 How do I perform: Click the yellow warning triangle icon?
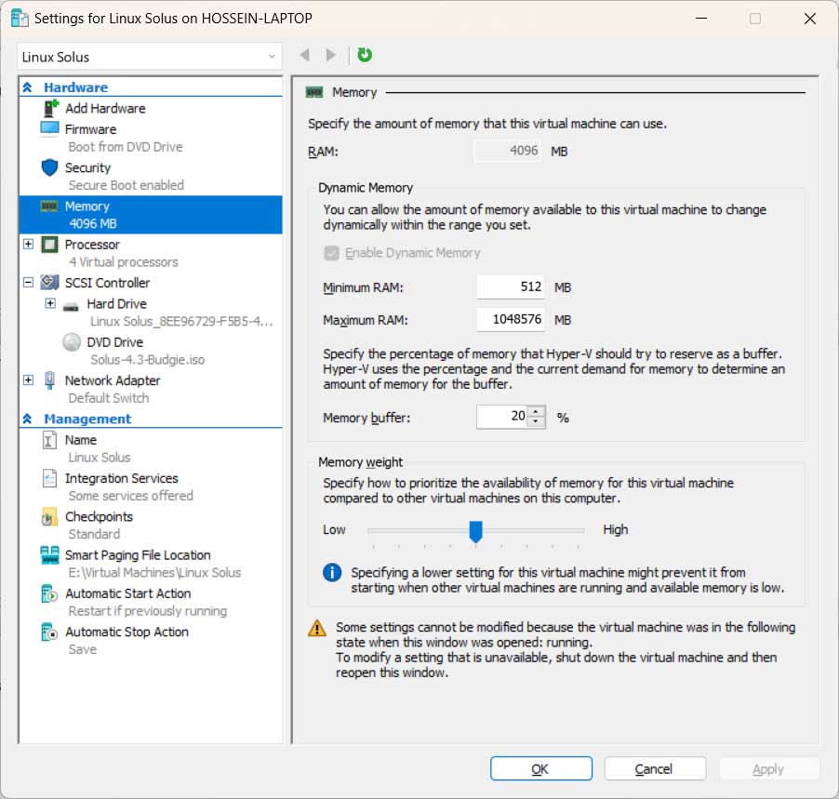(317, 628)
